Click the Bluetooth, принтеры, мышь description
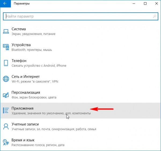This screenshot has height=151, width=161. click(32, 50)
